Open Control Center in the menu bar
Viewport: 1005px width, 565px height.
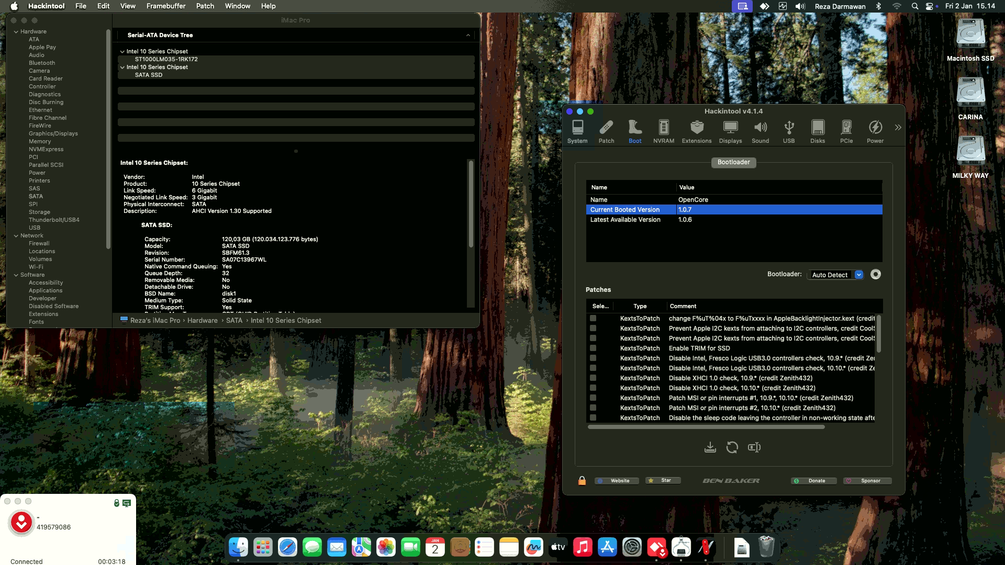pyautogui.click(x=930, y=6)
